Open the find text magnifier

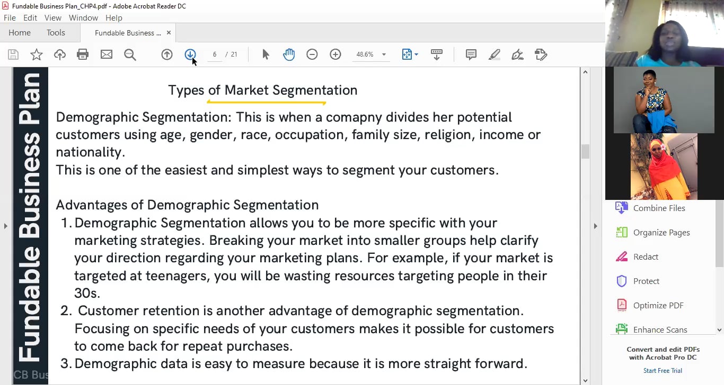[130, 54]
